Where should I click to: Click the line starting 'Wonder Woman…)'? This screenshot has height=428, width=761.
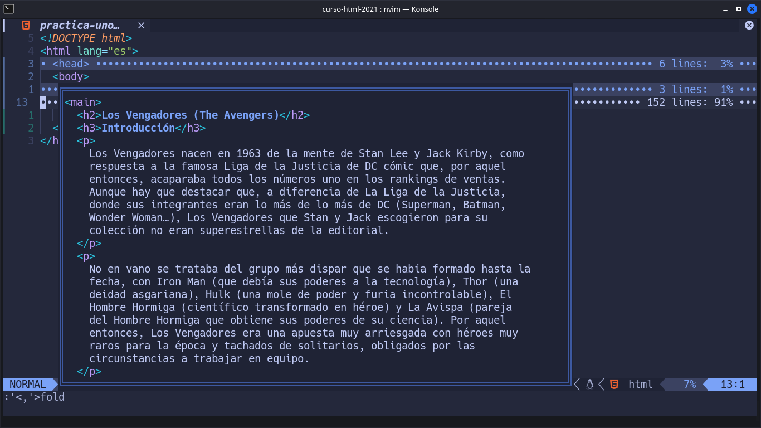(288, 218)
